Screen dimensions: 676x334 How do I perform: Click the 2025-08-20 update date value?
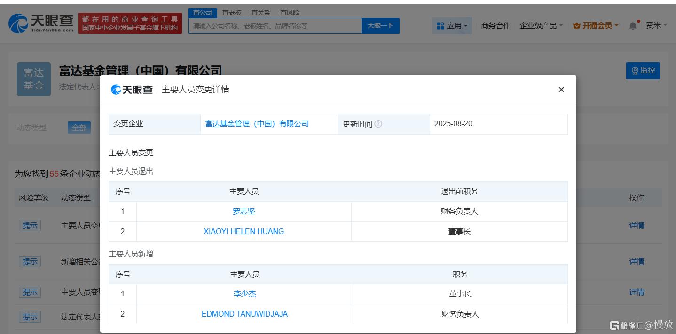point(453,124)
